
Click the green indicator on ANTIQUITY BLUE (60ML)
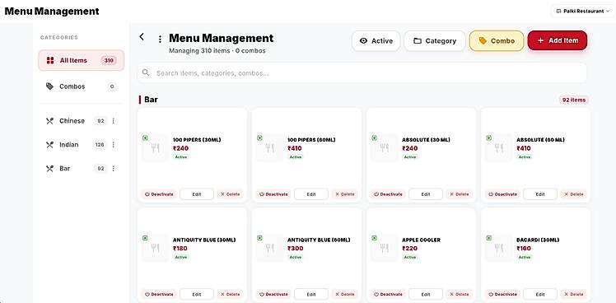click(x=259, y=238)
